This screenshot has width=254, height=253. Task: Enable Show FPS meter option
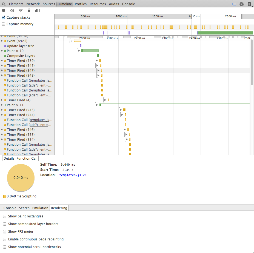(5, 232)
